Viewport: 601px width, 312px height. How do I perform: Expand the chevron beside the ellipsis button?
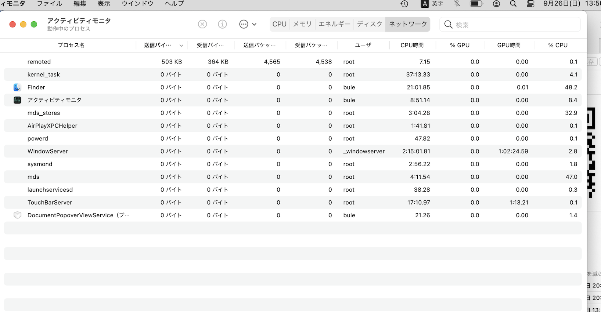254,25
